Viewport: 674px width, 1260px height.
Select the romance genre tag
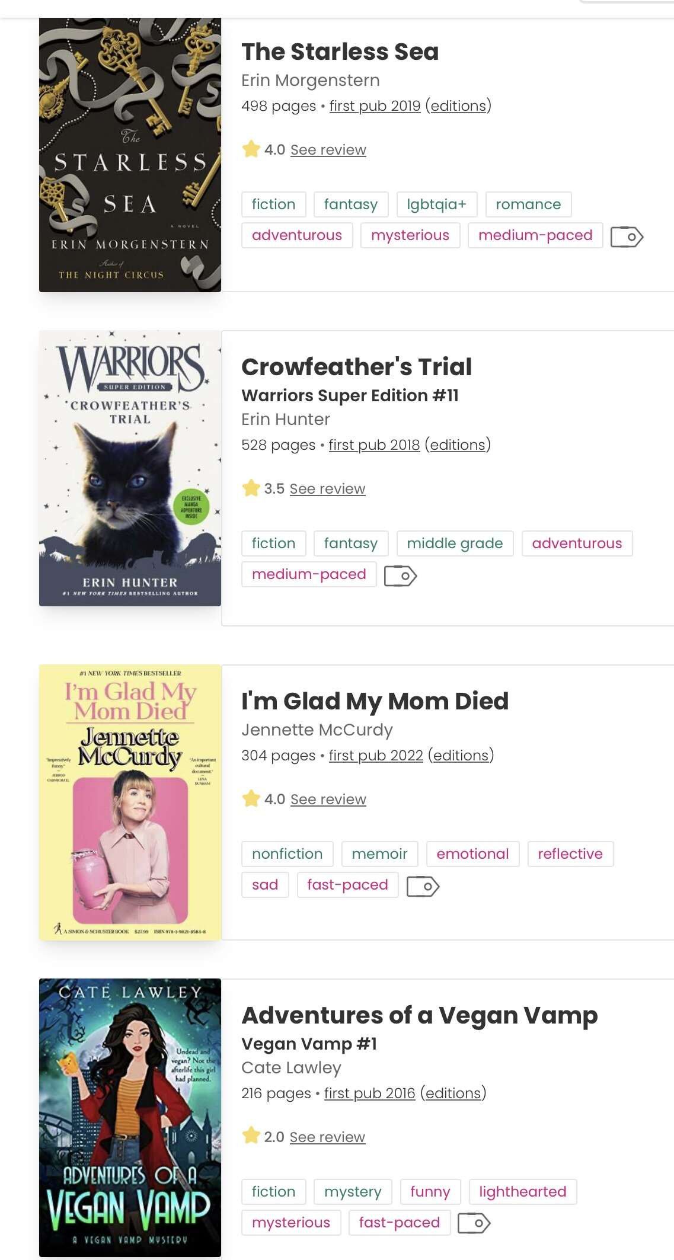pyautogui.click(x=528, y=204)
